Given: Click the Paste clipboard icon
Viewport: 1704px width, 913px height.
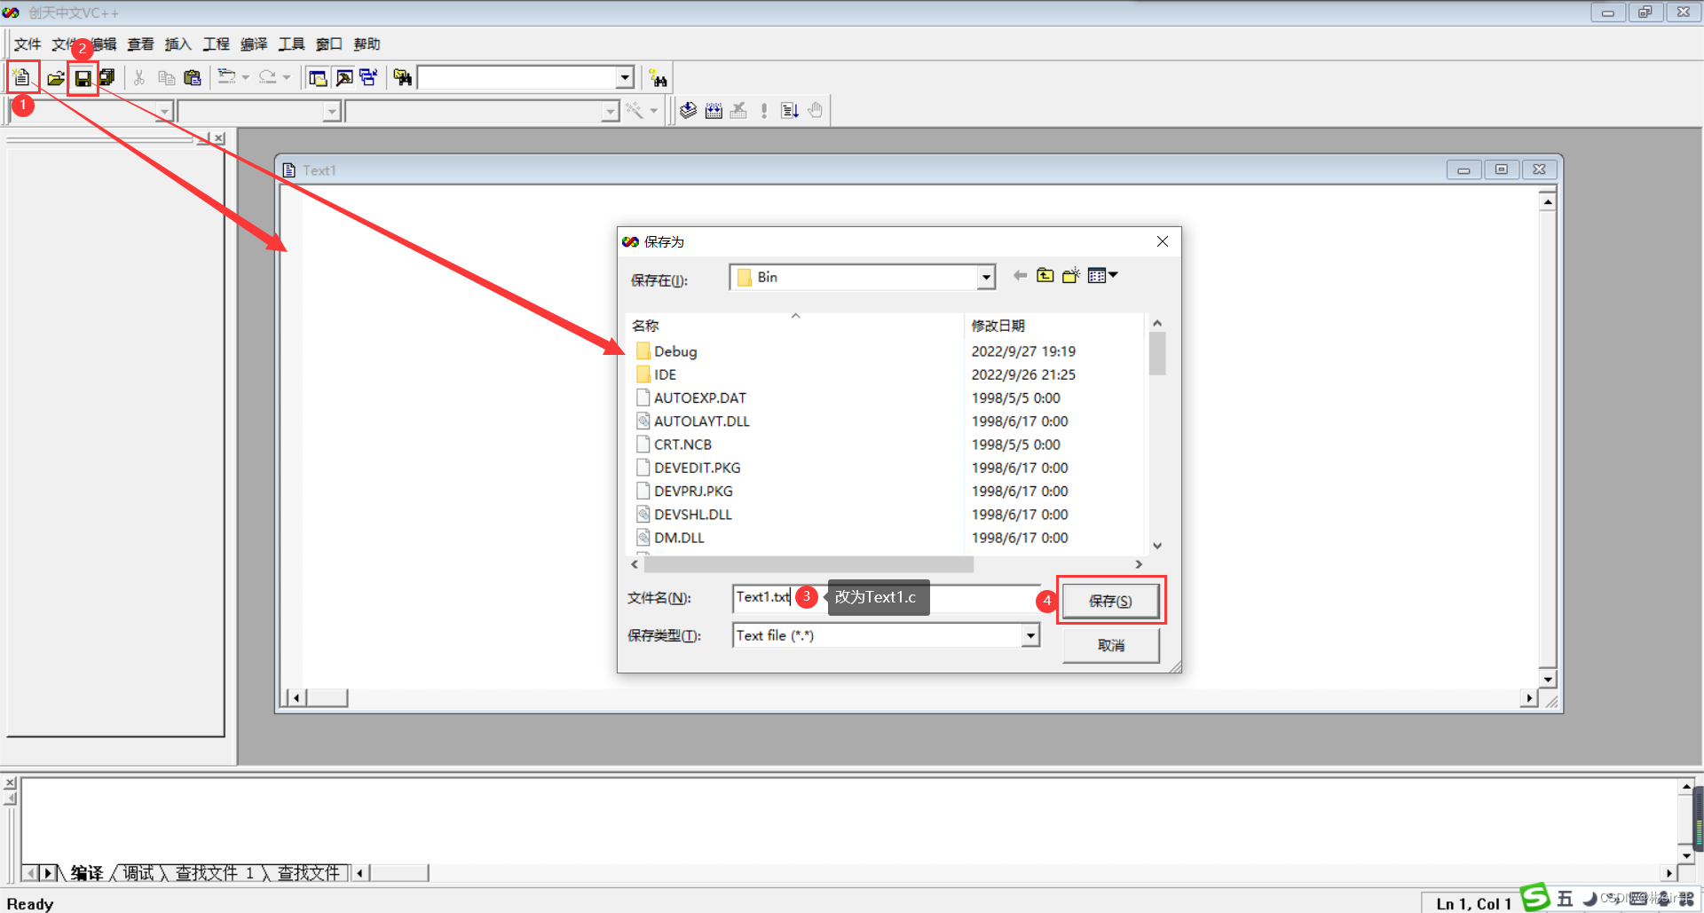Looking at the screenshot, I should point(192,78).
